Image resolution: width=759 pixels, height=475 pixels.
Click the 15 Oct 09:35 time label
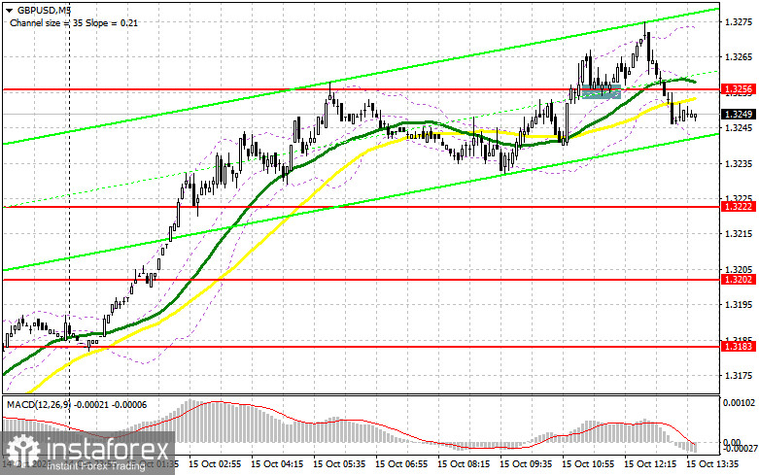tap(526, 464)
